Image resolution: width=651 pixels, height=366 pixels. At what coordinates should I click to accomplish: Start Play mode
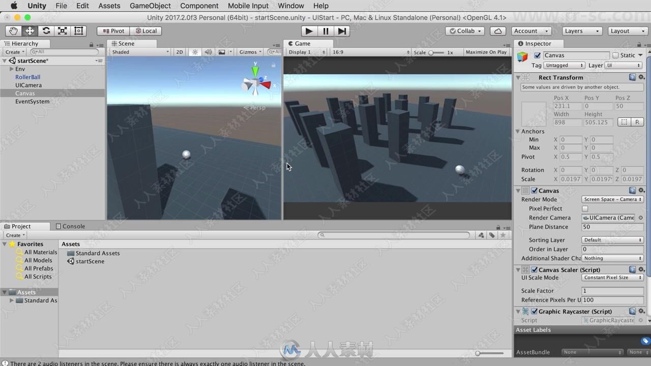pos(309,31)
